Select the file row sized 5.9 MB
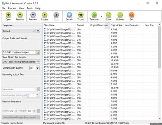The height and width of the screenshot is (125, 162). (101, 36)
